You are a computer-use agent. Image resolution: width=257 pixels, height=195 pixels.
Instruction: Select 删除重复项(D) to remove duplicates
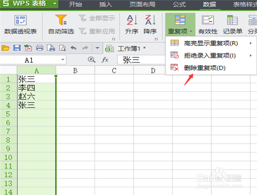(x=211, y=68)
